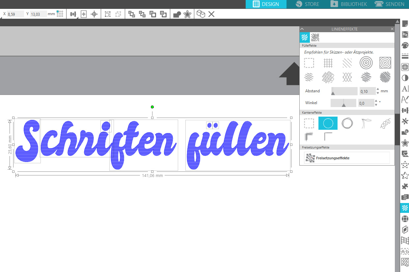This screenshot has width=409, height=272.
Task: Open the BIBLIOTHEK tab
Action: point(349,4)
